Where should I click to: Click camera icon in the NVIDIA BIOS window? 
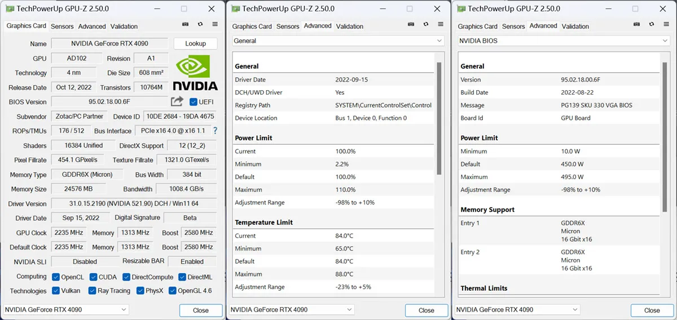pos(637,25)
